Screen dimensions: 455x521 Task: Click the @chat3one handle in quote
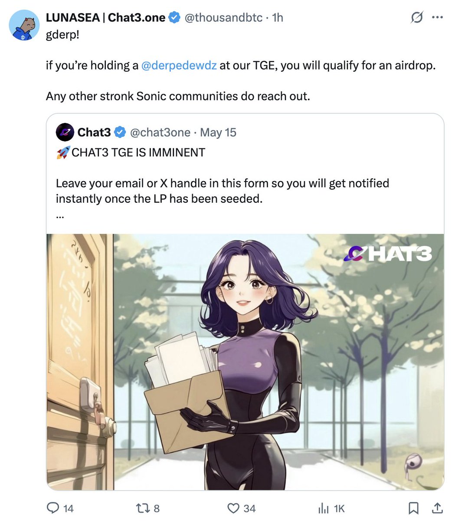[x=160, y=132]
